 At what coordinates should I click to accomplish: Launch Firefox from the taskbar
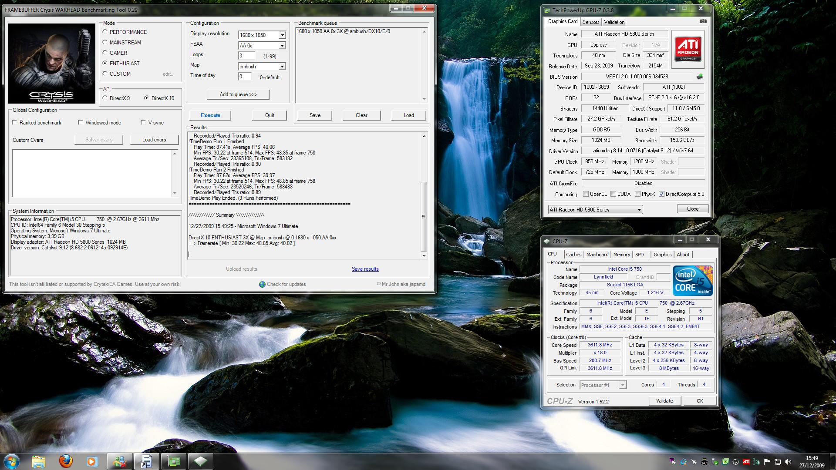coord(66,461)
